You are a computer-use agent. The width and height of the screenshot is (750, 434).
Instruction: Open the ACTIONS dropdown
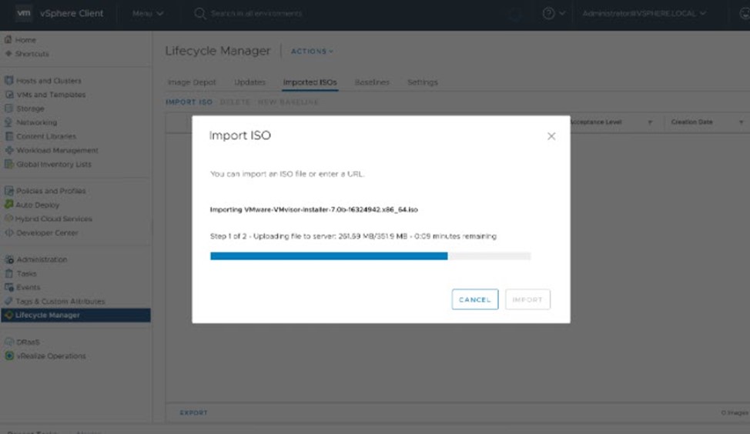312,51
